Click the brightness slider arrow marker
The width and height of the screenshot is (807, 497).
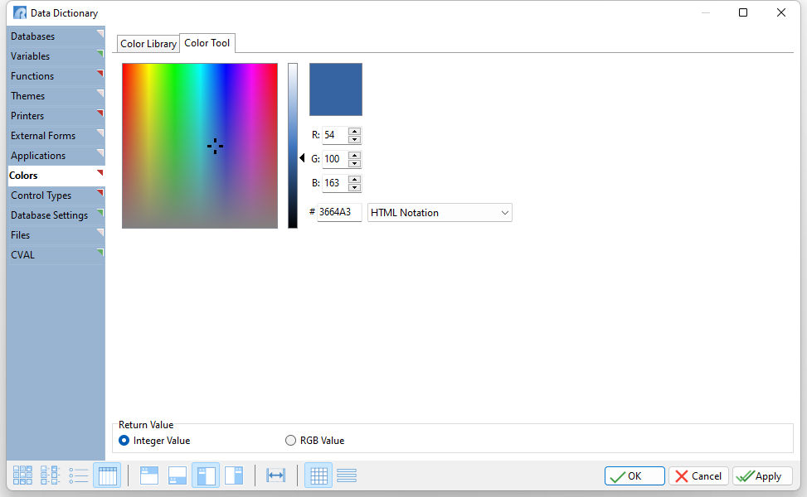pyautogui.click(x=302, y=157)
